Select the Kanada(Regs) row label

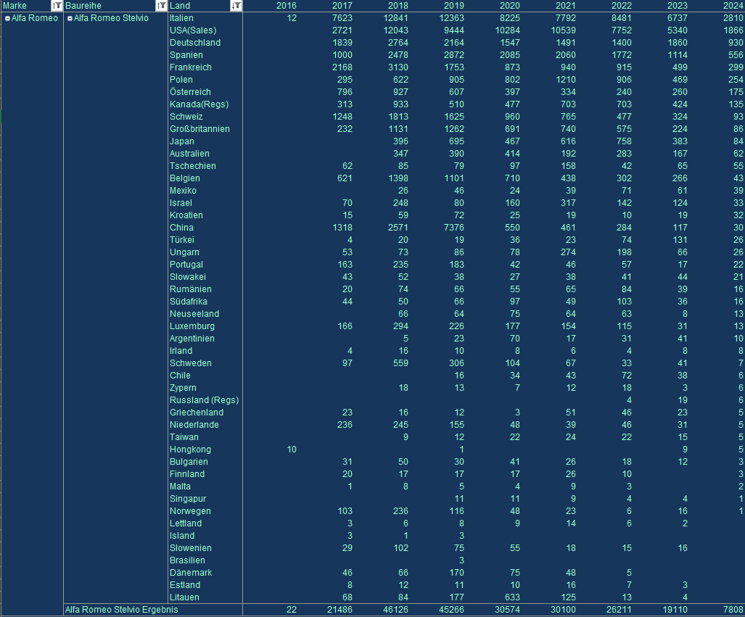(x=199, y=104)
